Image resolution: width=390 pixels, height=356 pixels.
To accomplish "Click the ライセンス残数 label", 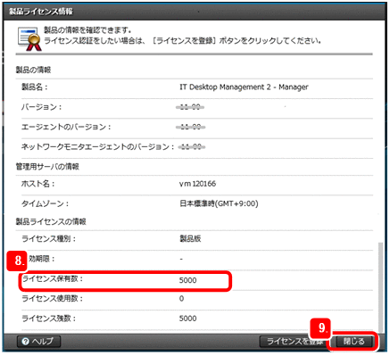I will [x=48, y=319].
